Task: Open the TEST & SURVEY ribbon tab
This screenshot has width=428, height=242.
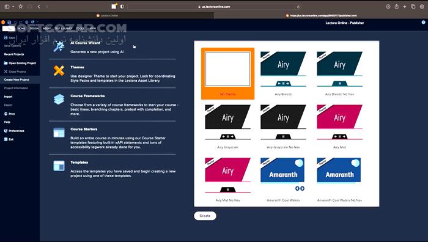Action: [x=64, y=28]
